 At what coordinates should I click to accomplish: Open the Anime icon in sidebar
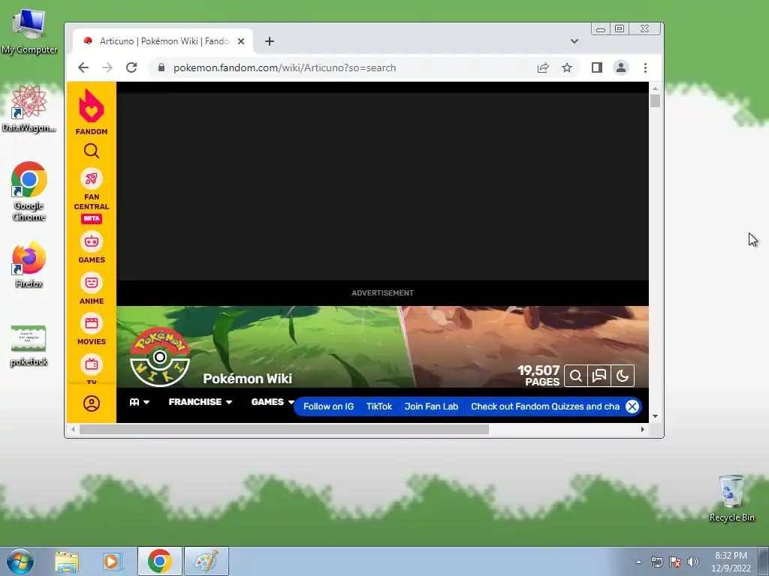click(91, 283)
